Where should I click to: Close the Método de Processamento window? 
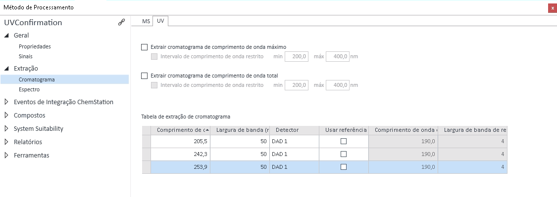click(553, 8)
